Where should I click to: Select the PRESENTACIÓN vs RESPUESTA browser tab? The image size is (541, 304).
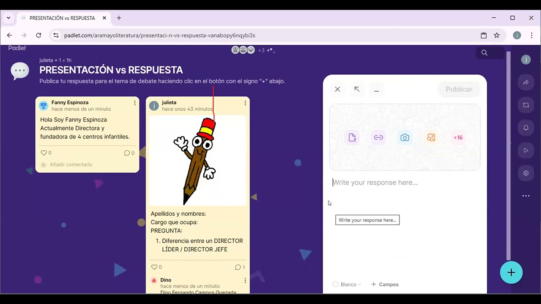pos(63,18)
